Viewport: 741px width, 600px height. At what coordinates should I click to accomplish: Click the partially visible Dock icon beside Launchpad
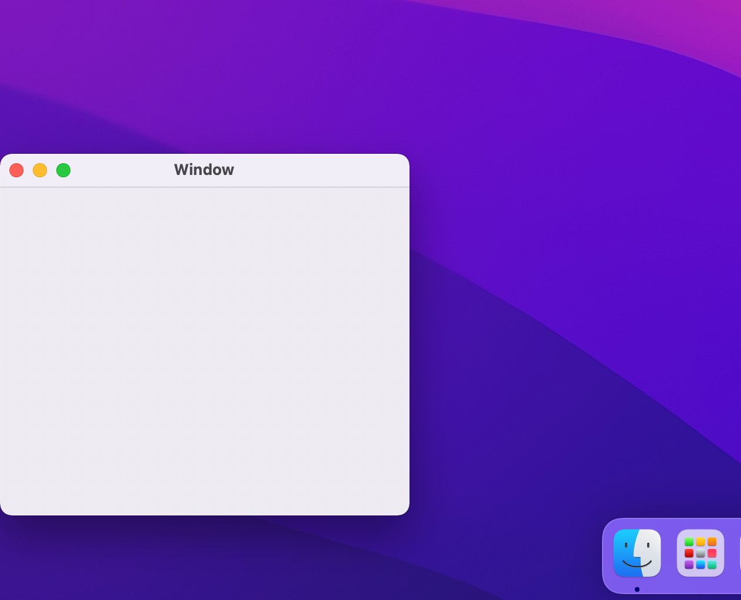point(739,553)
